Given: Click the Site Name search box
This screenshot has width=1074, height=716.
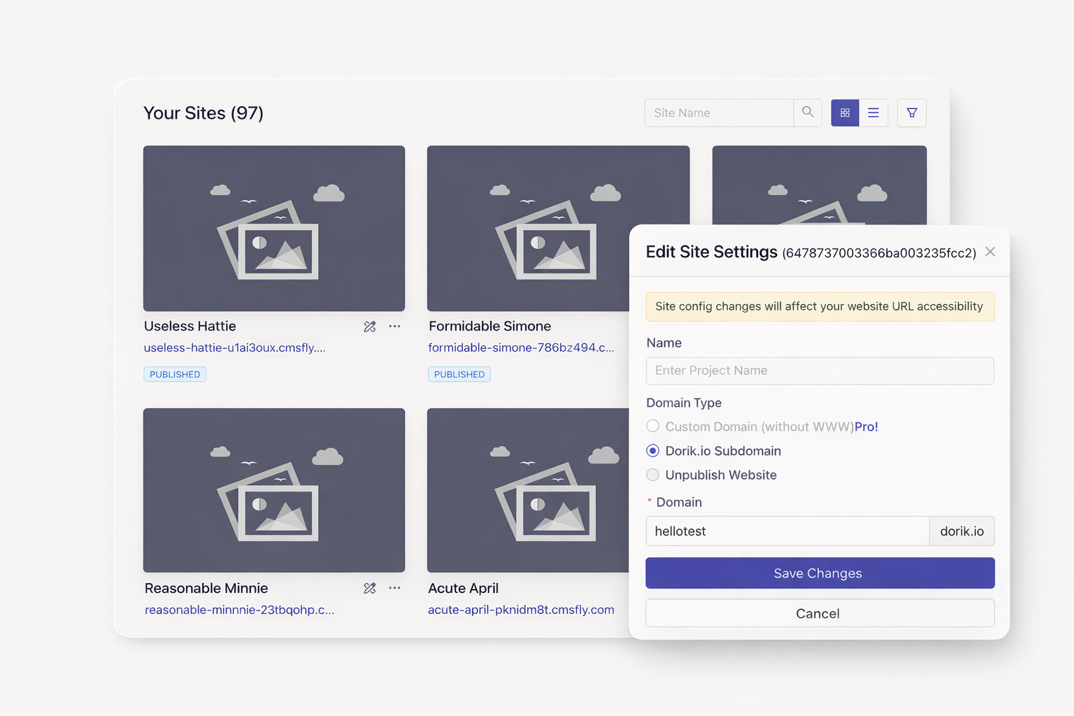Looking at the screenshot, I should coord(719,113).
